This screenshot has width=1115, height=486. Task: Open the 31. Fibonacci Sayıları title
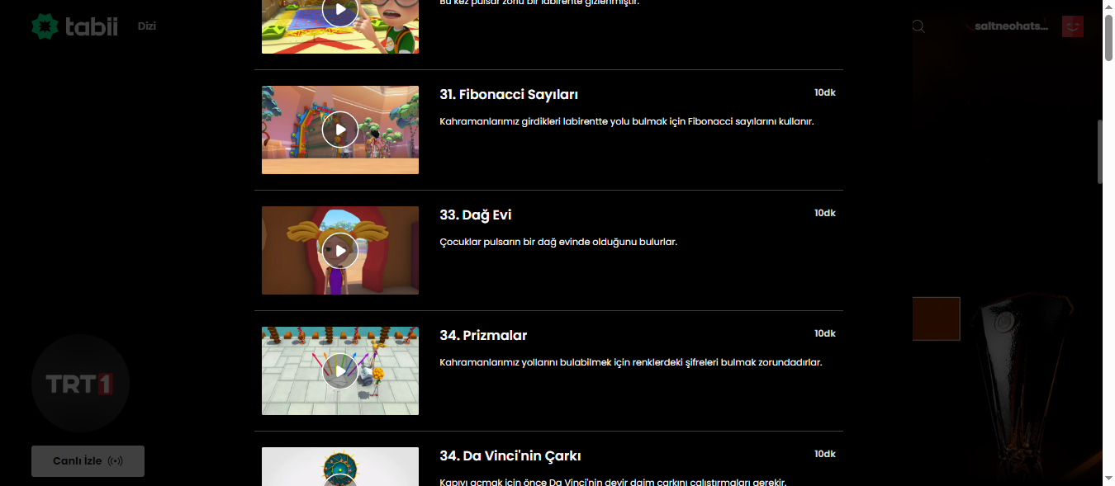coord(509,94)
